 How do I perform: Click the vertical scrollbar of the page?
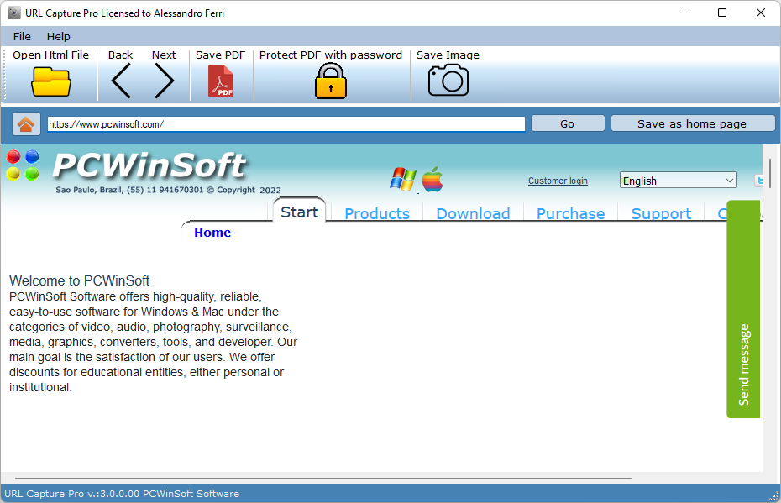click(770, 173)
